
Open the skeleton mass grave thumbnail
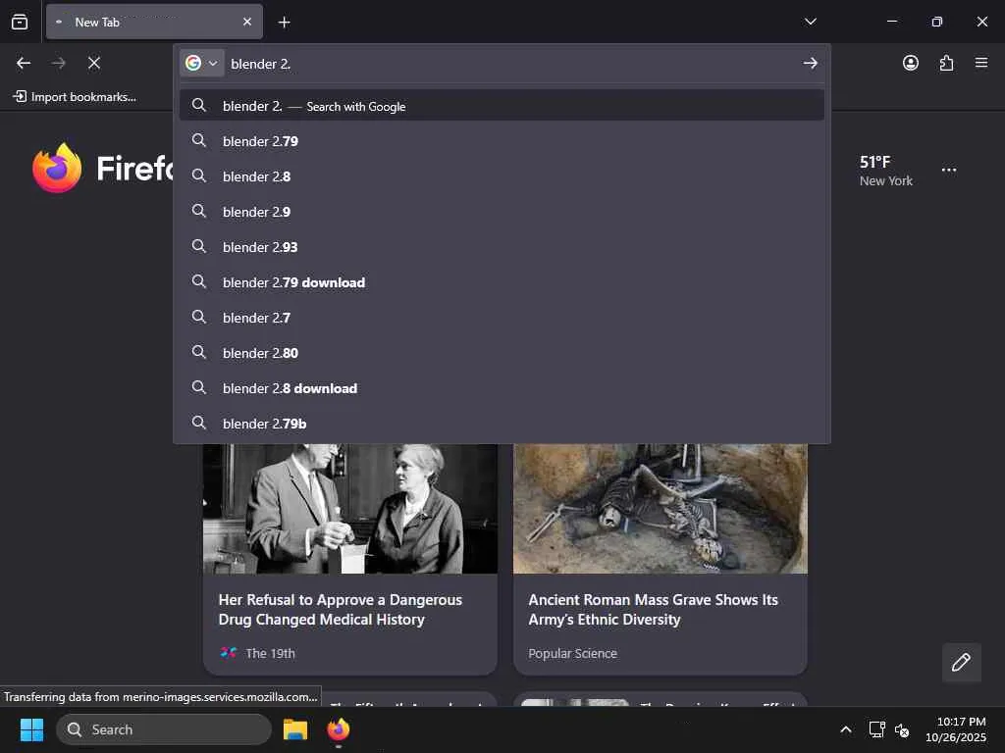[661, 509]
